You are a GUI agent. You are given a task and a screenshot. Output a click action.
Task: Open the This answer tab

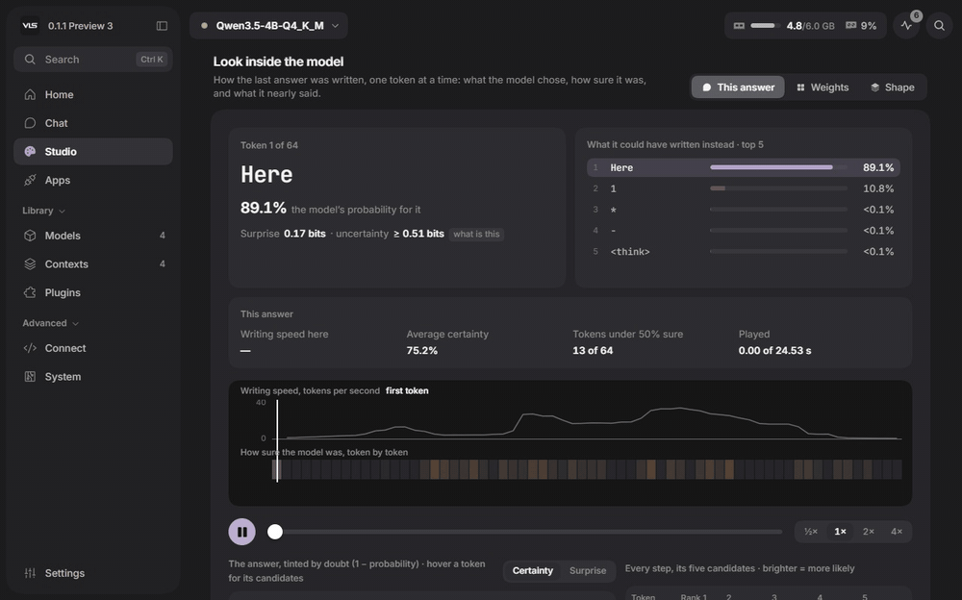point(738,87)
